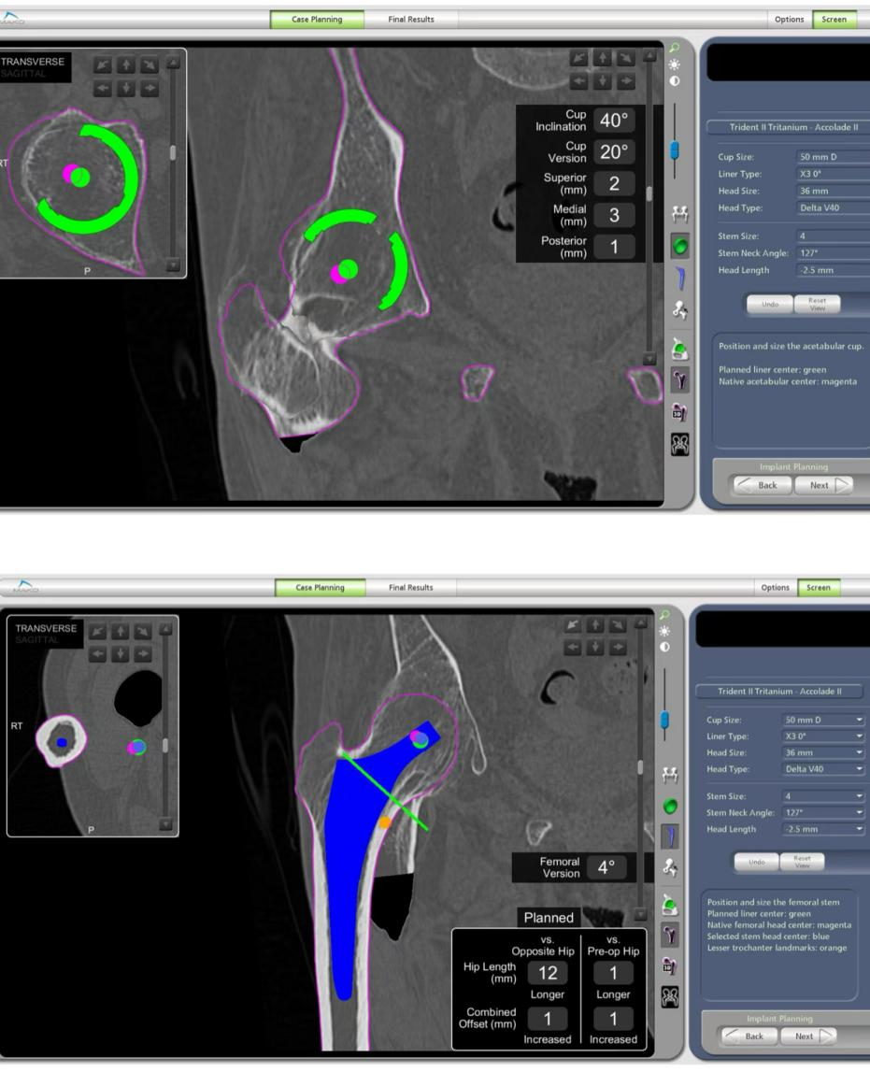The image size is (870, 1072).
Task: Select the half-circle contrast icon on the cup planning screen
Action: click(675, 81)
